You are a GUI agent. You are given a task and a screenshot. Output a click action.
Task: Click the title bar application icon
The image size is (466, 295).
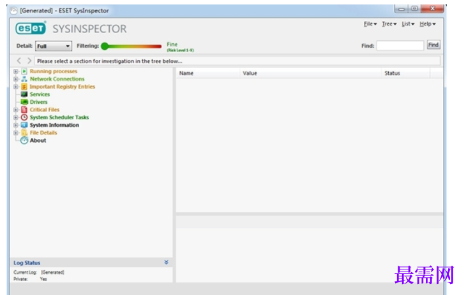coord(13,11)
